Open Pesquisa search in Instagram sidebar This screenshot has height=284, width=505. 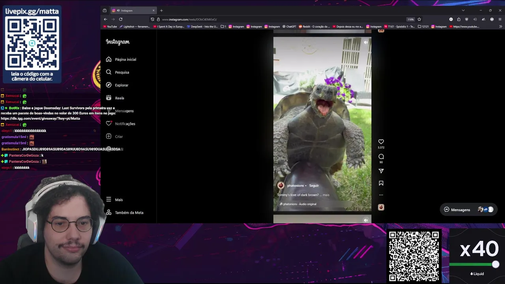coord(118,72)
